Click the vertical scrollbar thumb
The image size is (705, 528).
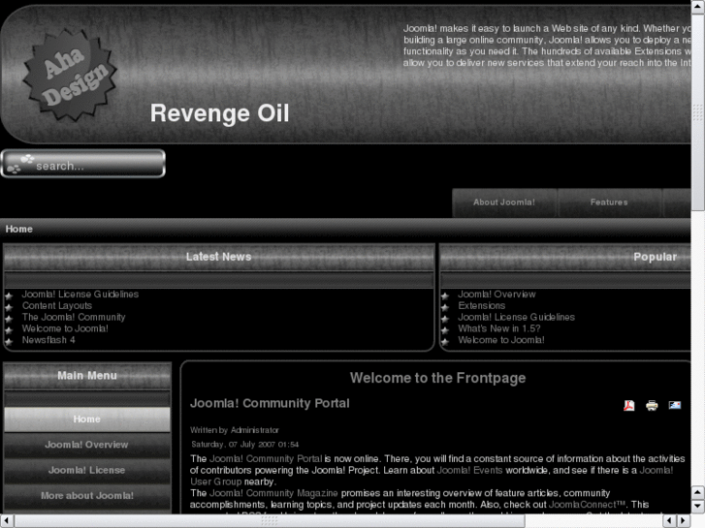pos(698,111)
